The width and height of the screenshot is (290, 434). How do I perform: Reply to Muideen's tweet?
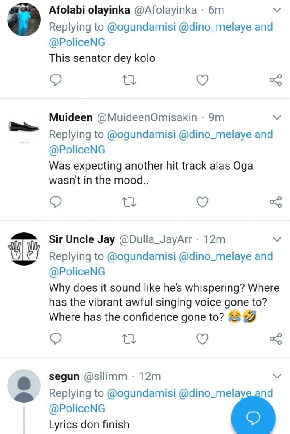coord(56,202)
